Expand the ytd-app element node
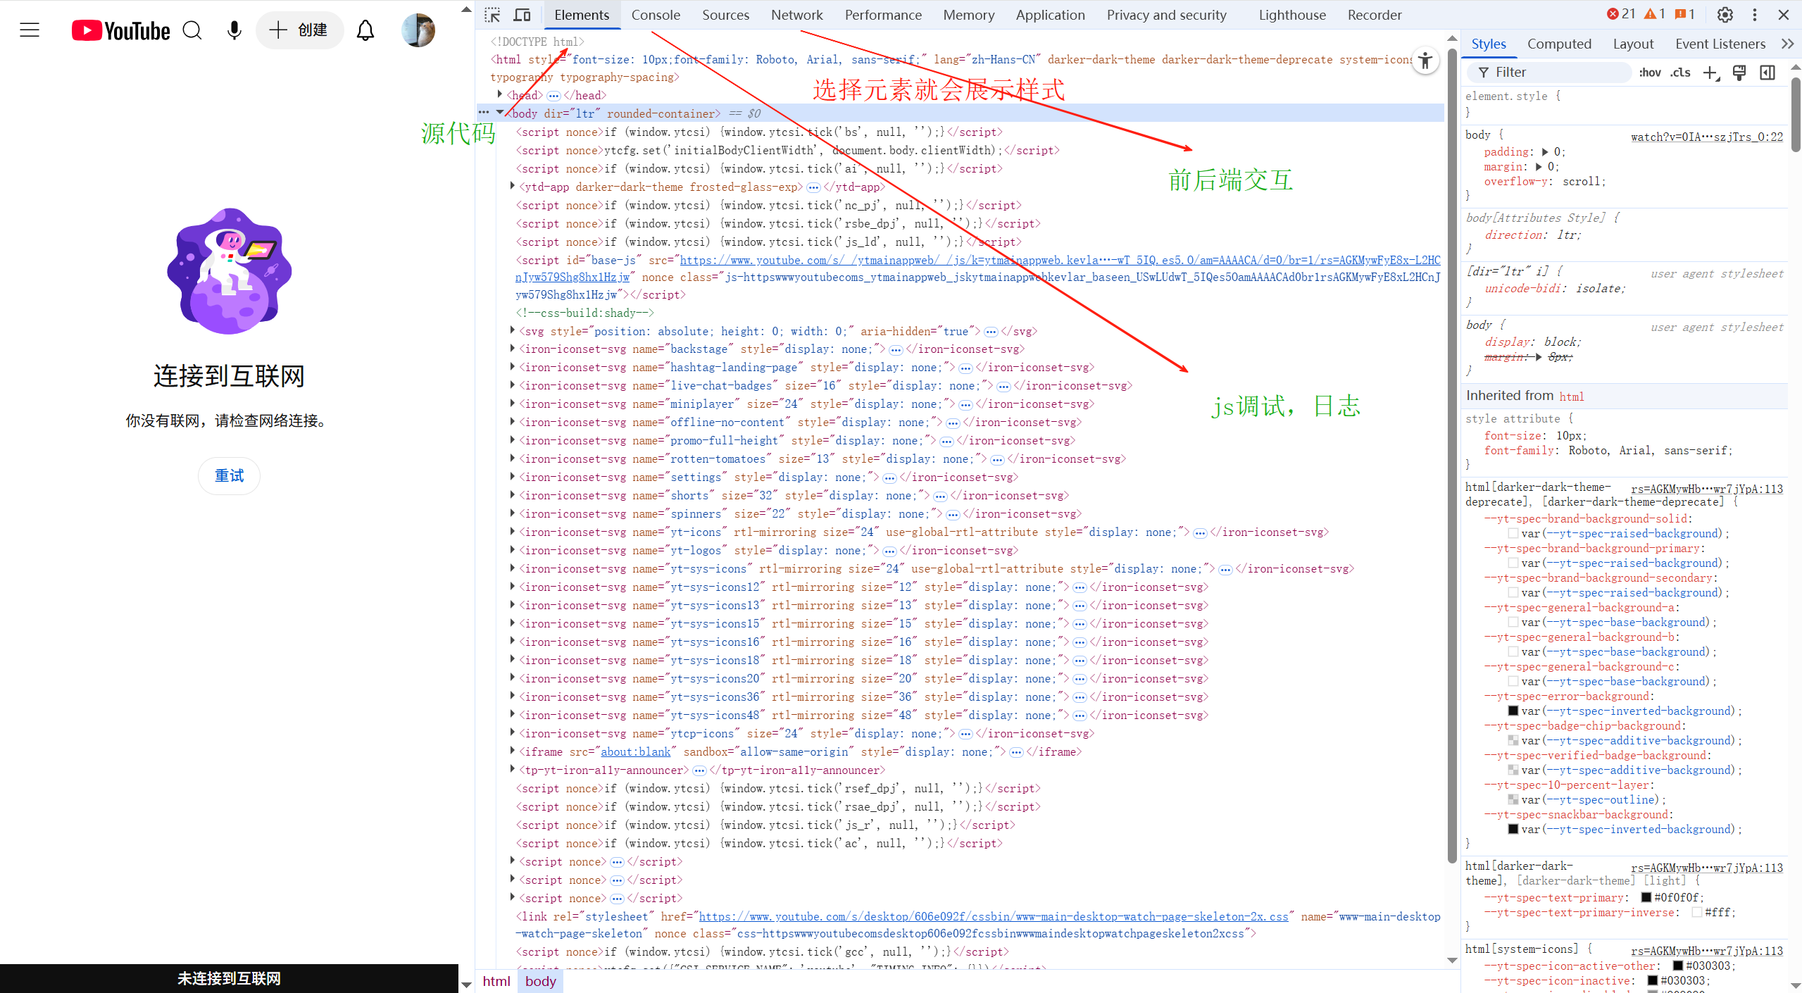Image resolution: width=1802 pixels, height=993 pixels. 512,186
